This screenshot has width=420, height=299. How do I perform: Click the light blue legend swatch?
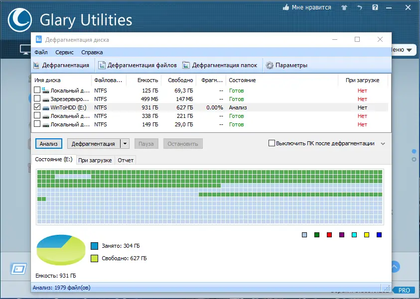pos(304,235)
